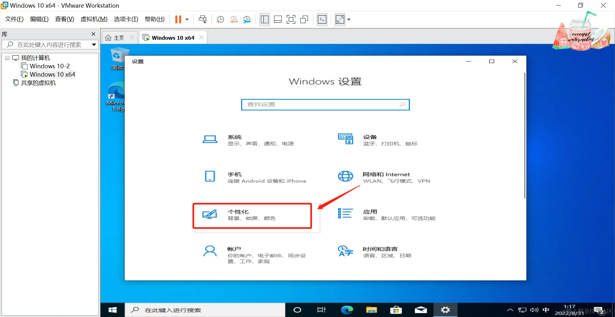615x317 pixels.
Task: Close the 主页 tab
Action: (132, 38)
